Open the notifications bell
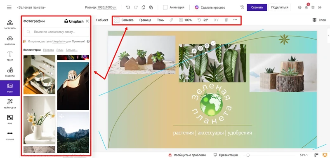Image resolution: width=330 pixels, height=158 pixels. [x=306, y=7]
